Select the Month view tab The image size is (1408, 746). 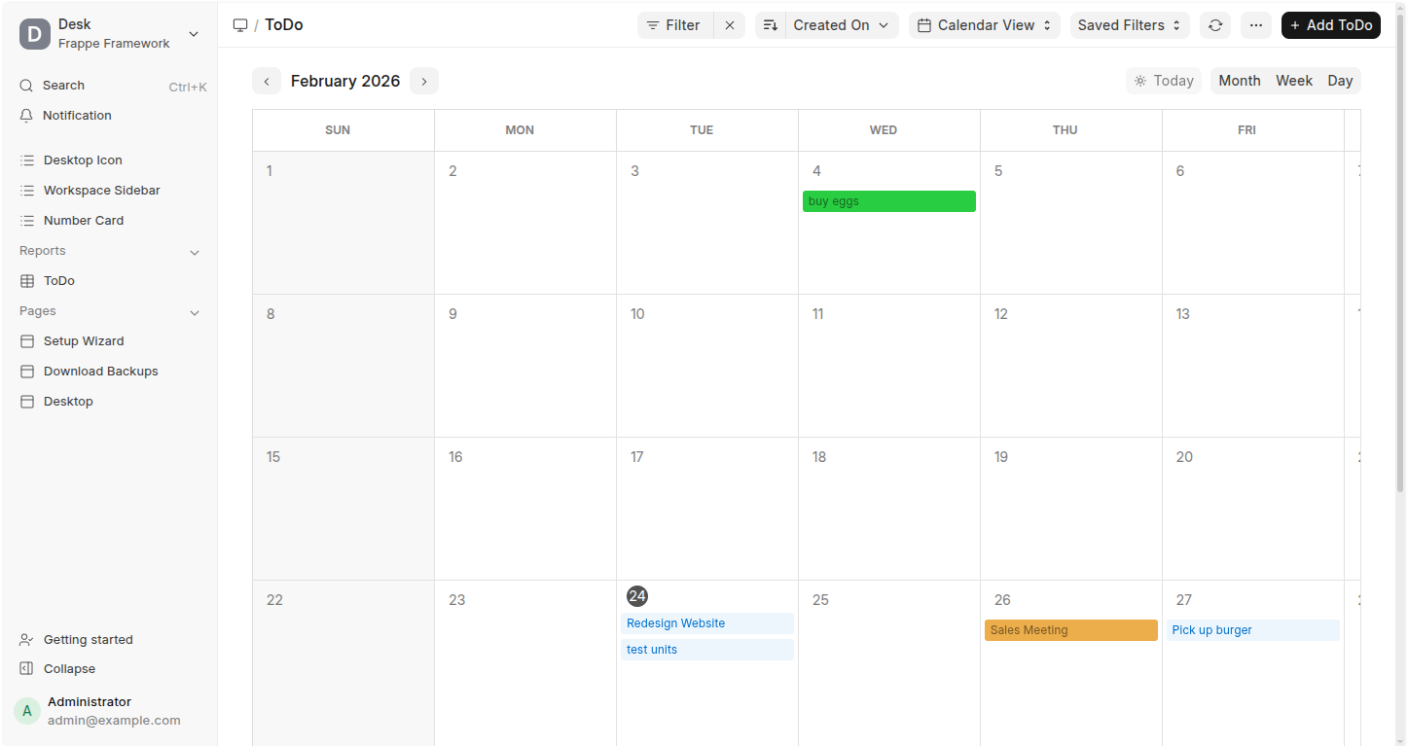click(1239, 81)
